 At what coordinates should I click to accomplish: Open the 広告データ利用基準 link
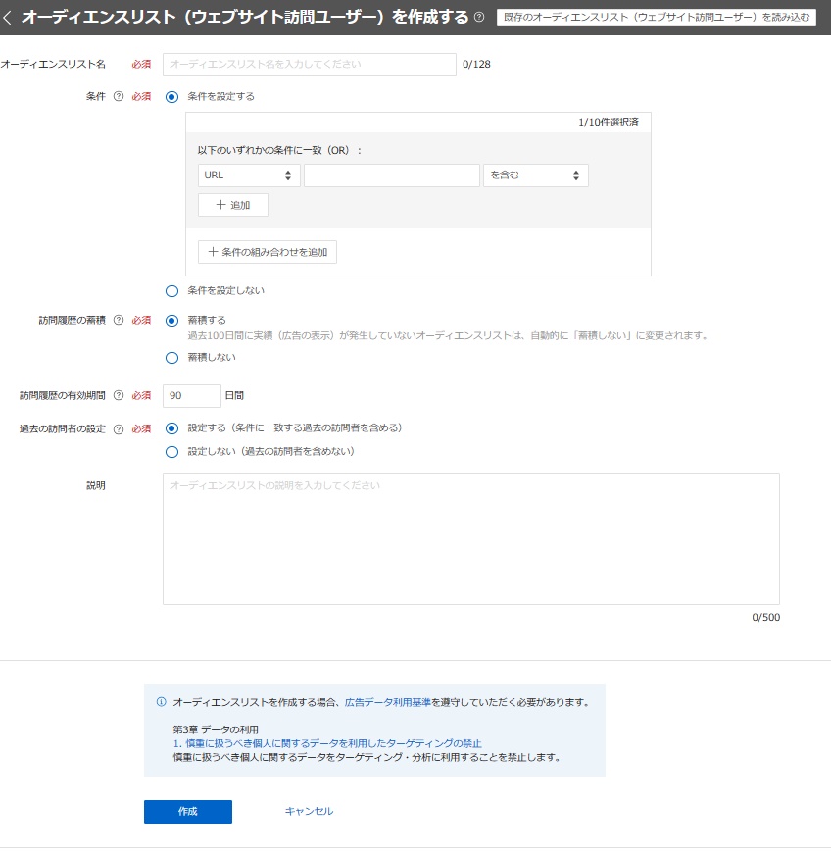pyautogui.click(x=388, y=702)
